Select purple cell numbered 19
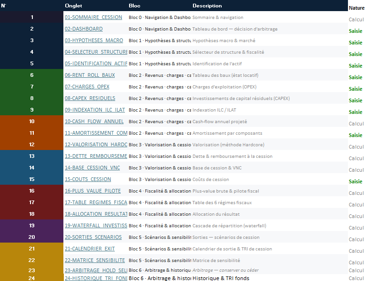This screenshot has height=281, width=366. coord(32,225)
